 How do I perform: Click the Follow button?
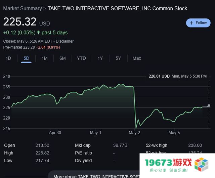click(198, 23)
